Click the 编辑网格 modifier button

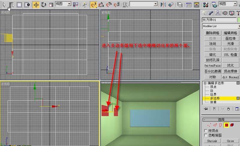click(230, 33)
